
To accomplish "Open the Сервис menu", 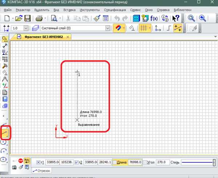I will point(136,10).
